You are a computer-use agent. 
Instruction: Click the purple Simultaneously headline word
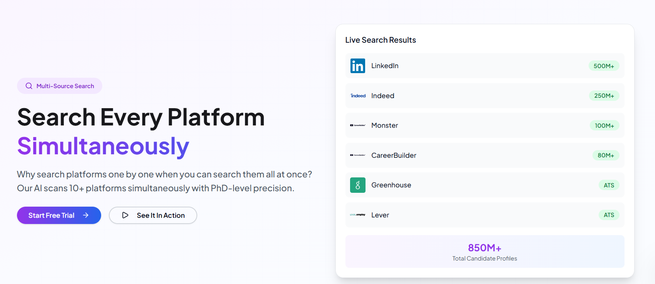(x=103, y=146)
